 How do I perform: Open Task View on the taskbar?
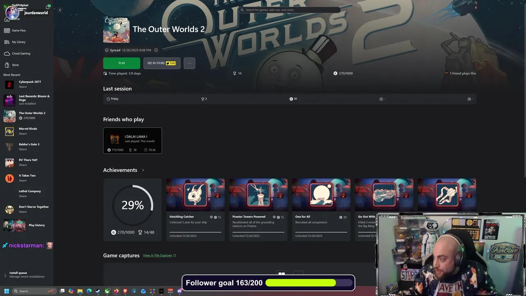[62, 291]
